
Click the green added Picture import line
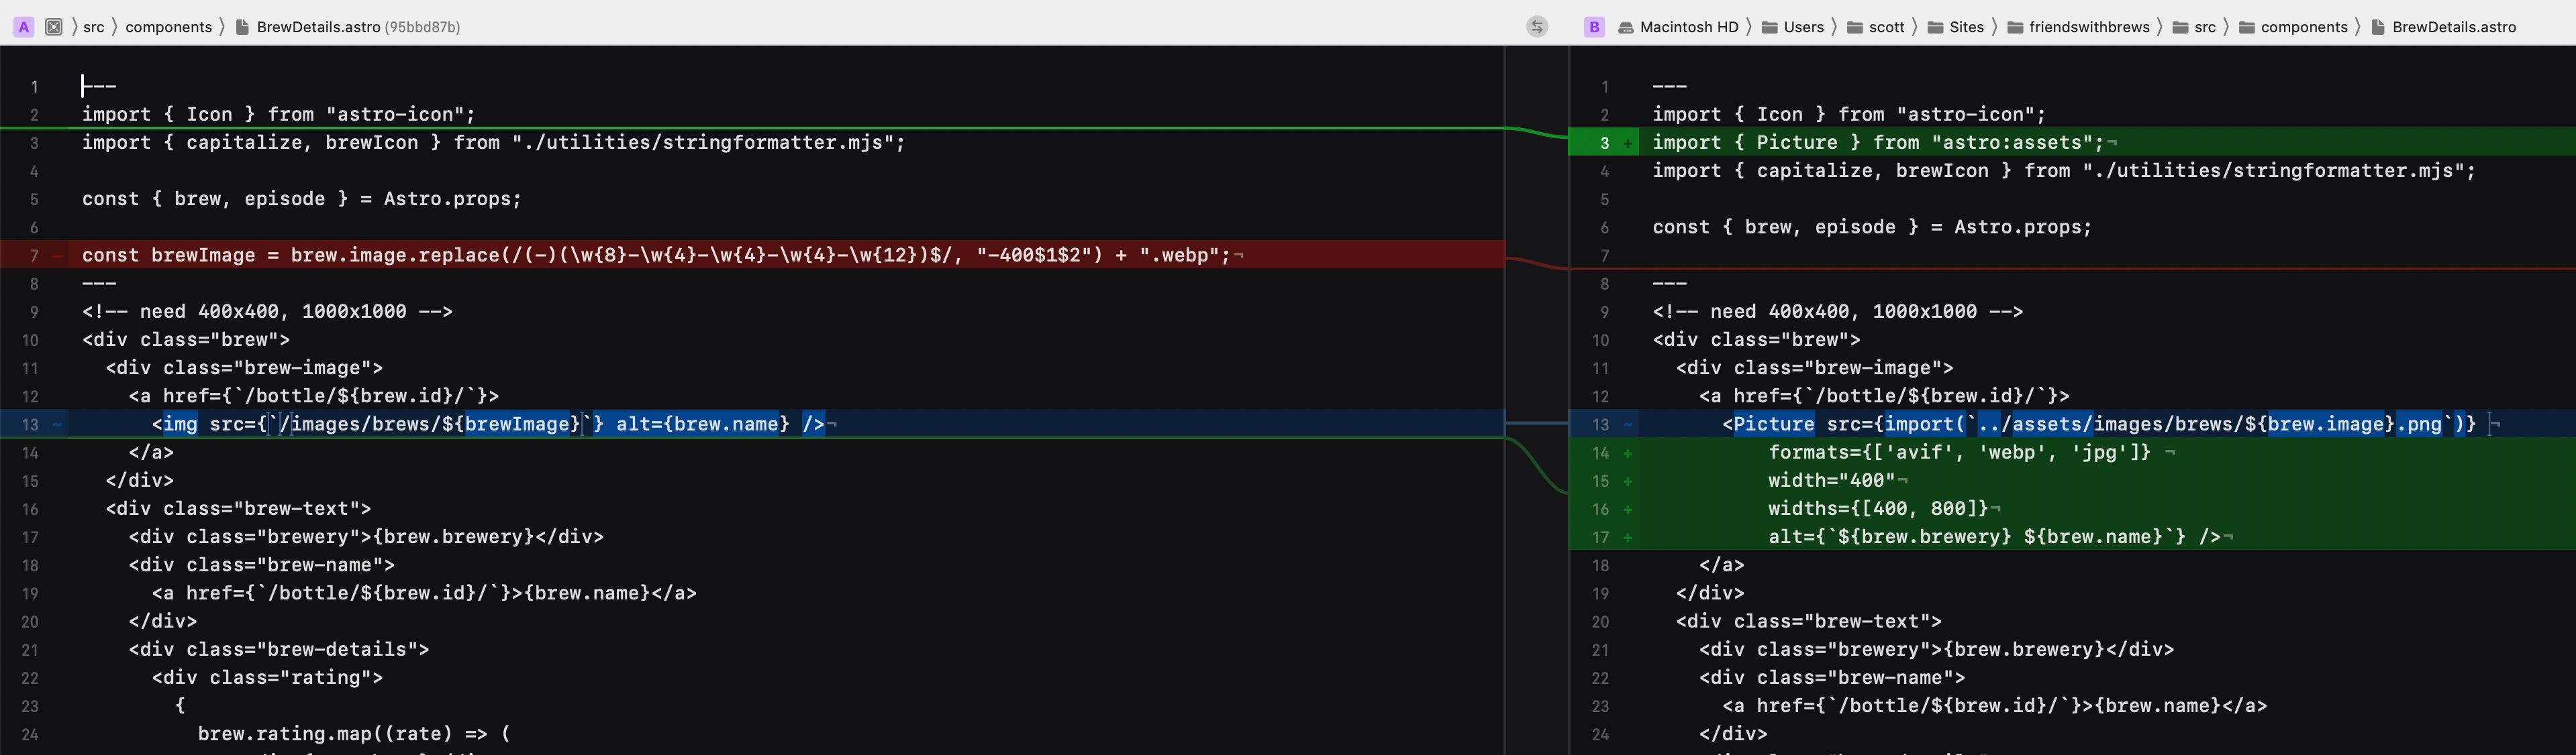[x=1877, y=143]
